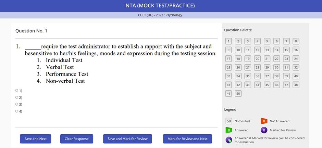Go to question 50 in the palette
The height and width of the screenshot is (148, 322).
pos(238,93)
